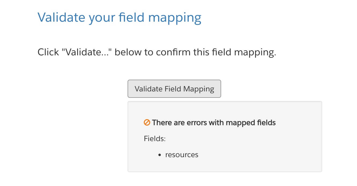357x186 pixels.
Task: Click the word "Click" starting the instruction sentence
Action: (x=49, y=52)
